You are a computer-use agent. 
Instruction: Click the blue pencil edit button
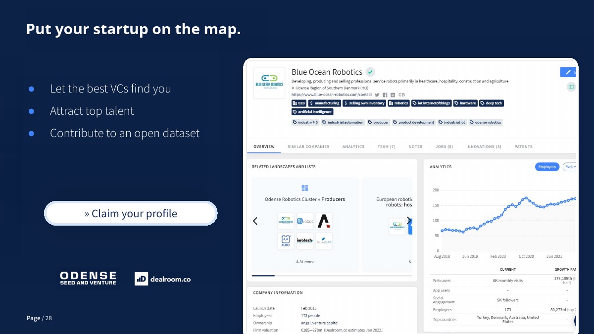[568, 72]
